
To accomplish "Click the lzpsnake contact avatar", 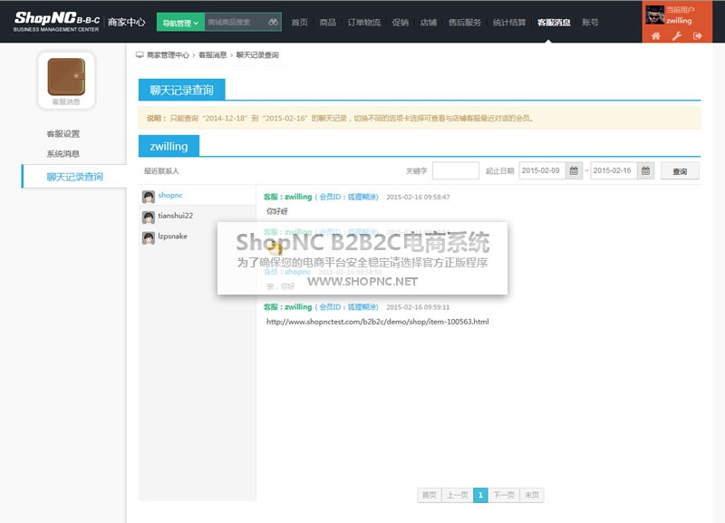I will tap(149, 237).
